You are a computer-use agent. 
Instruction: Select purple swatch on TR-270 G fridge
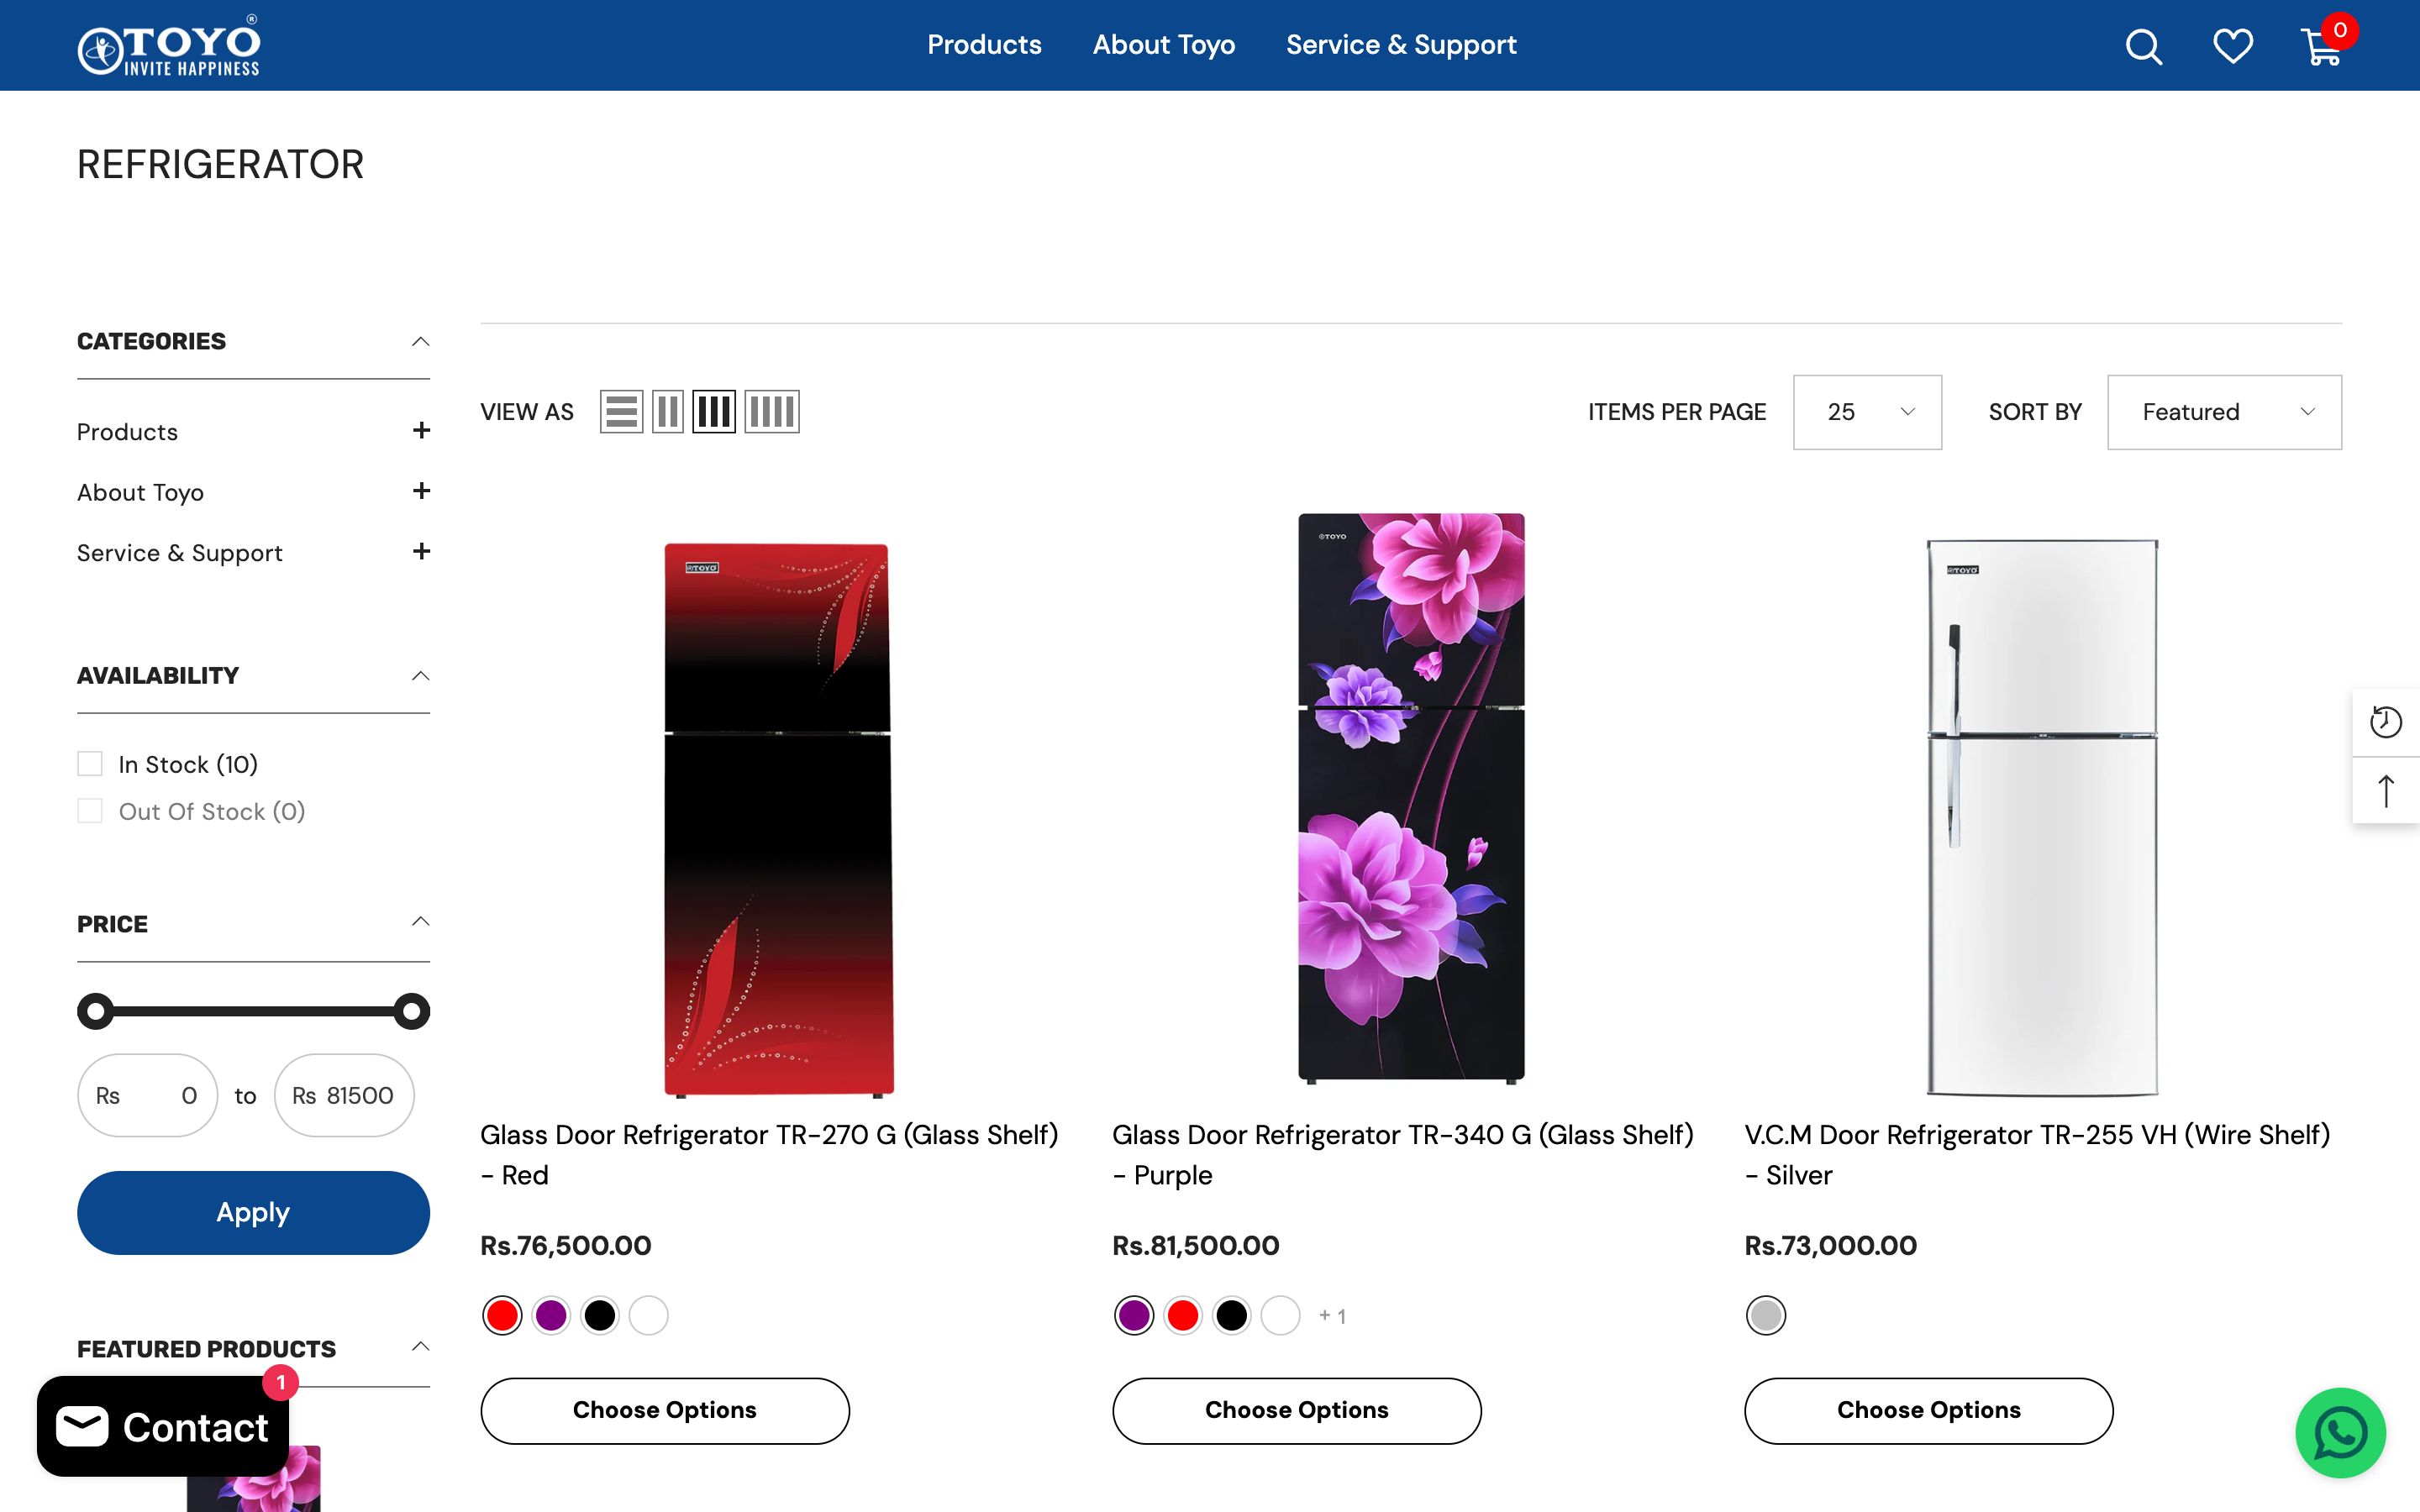(x=551, y=1315)
